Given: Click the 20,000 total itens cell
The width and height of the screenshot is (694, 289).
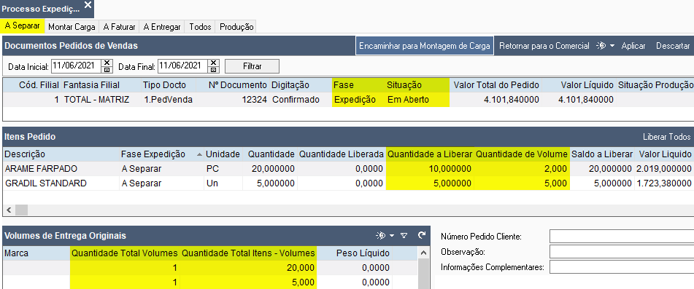Looking at the screenshot, I should [x=248, y=267].
